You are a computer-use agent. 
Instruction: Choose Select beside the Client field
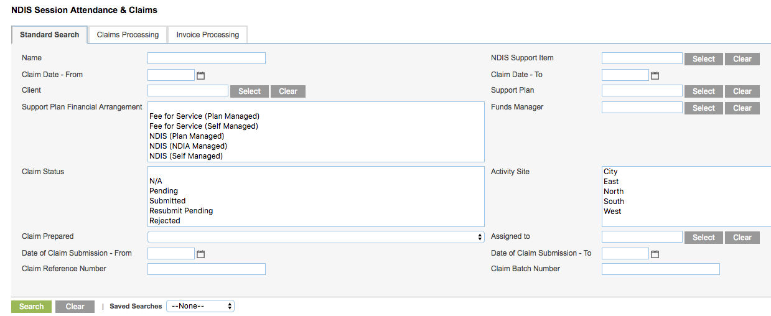[250, 91]
